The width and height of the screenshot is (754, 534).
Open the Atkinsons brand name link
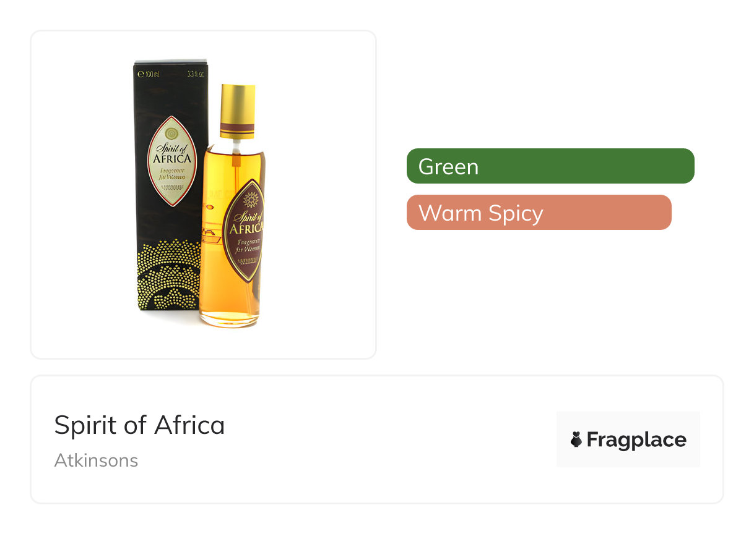(96, 460)
